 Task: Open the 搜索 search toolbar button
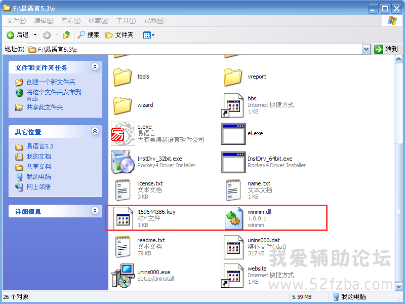[x=88, y=34]
